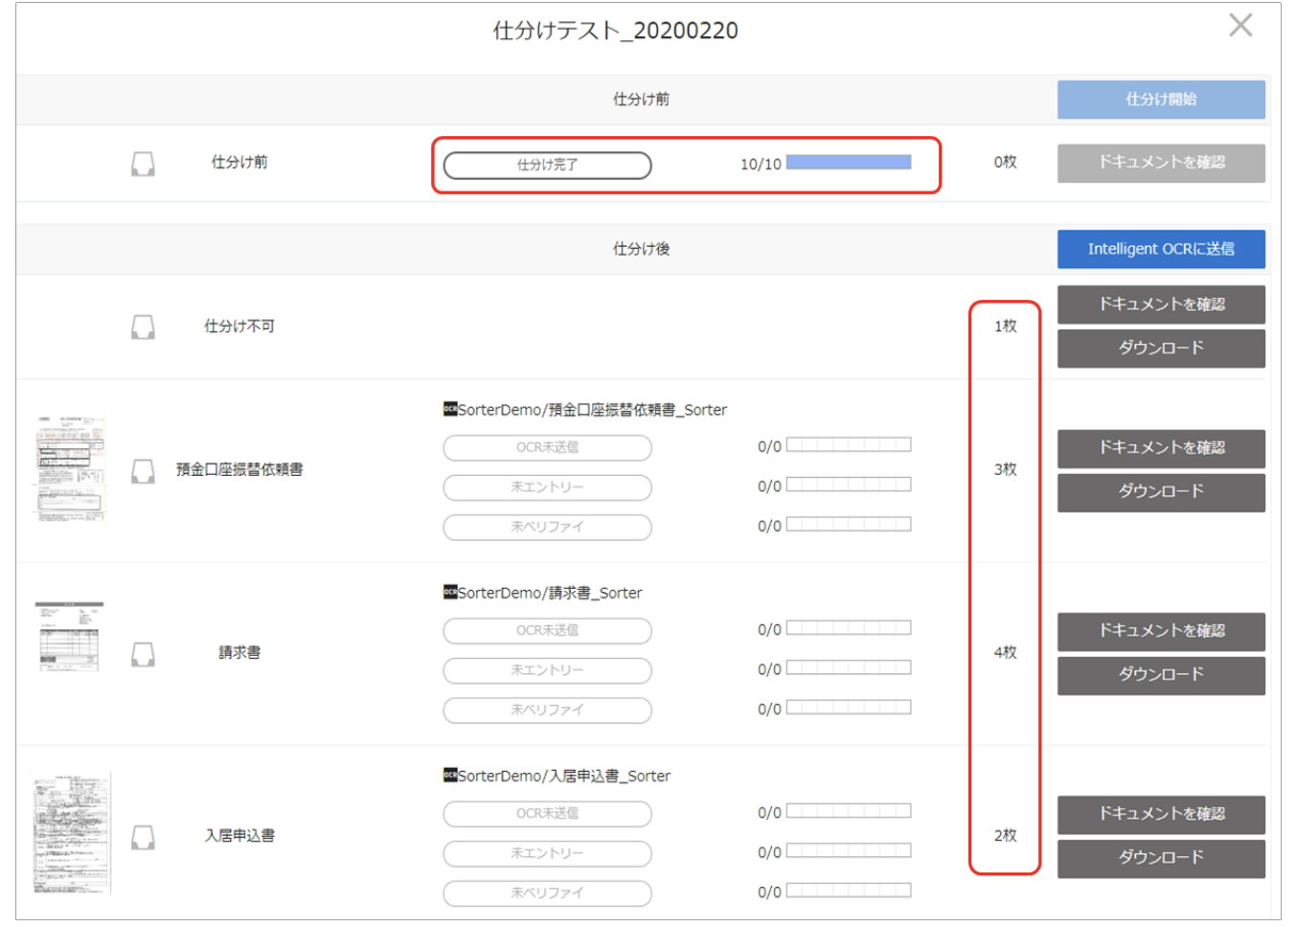Click tray icon beside 入居申込書
Screen dimensions: 1297x927
click(143, 838)
